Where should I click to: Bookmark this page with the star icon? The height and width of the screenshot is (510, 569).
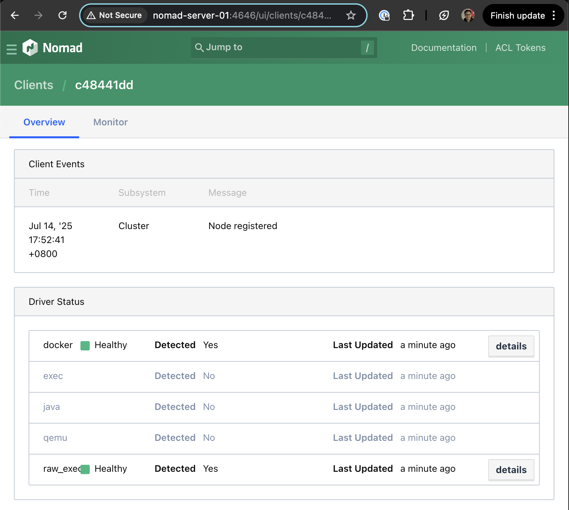(x=351, y=15)
